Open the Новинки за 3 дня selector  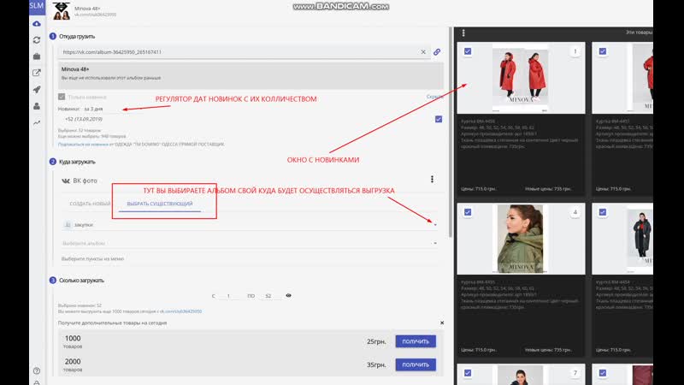click(x=94, y=109)
